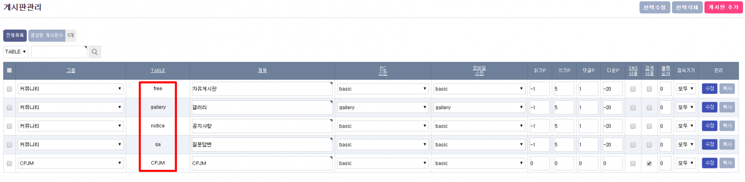Check the row checkbox for free board
The width and height of the screenshot is (745, 182).
[x=9, y=89]
